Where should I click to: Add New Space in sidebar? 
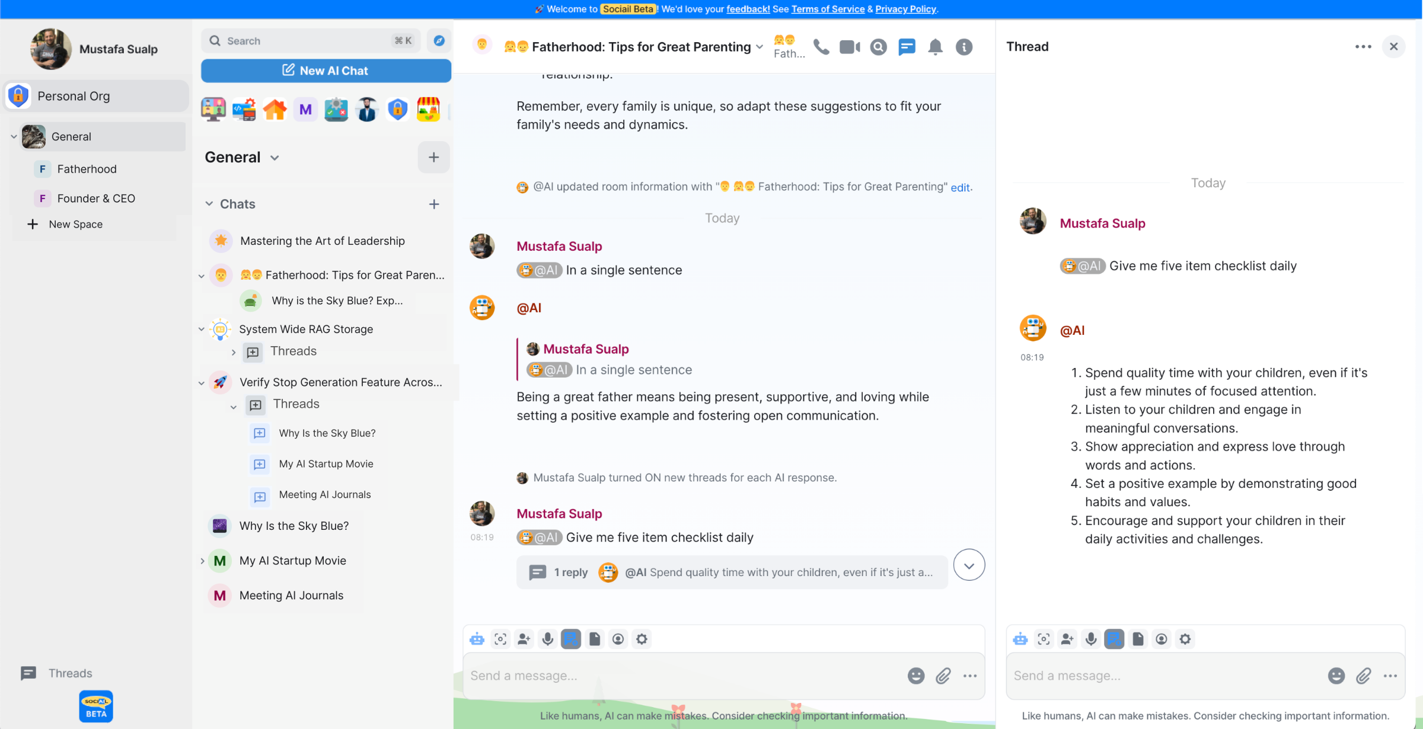[65, 224]
